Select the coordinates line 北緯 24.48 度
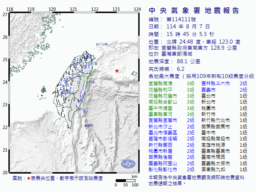Screen dimensions: 256x192 pos(184,42)
